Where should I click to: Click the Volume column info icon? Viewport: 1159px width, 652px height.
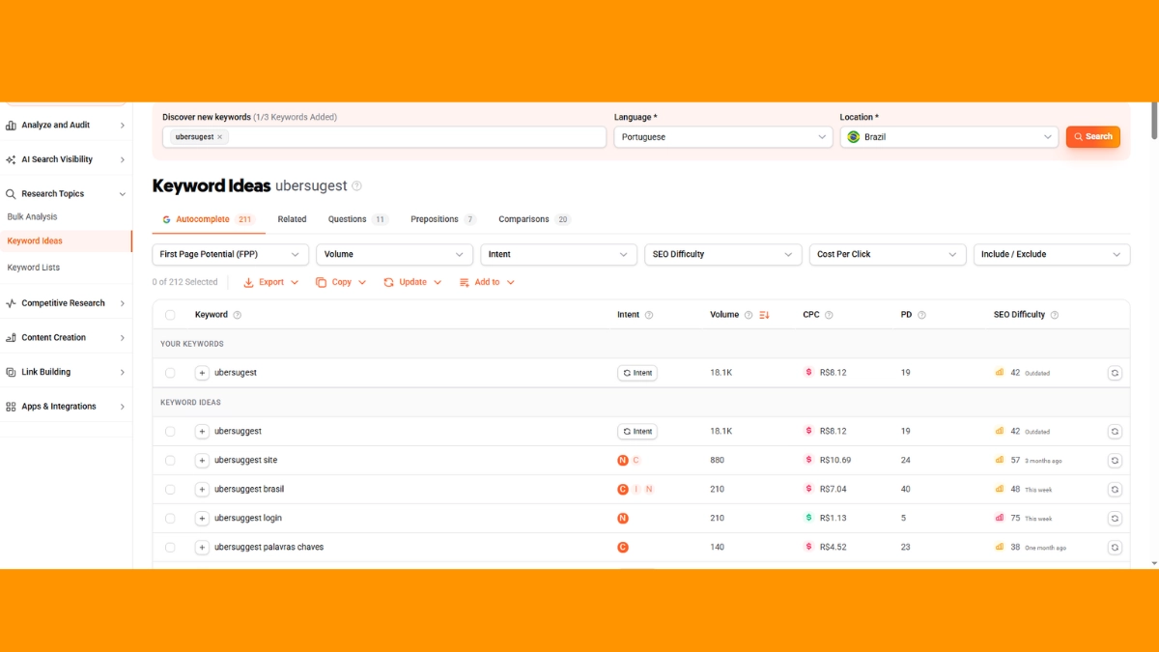click(x=749, y=315)
